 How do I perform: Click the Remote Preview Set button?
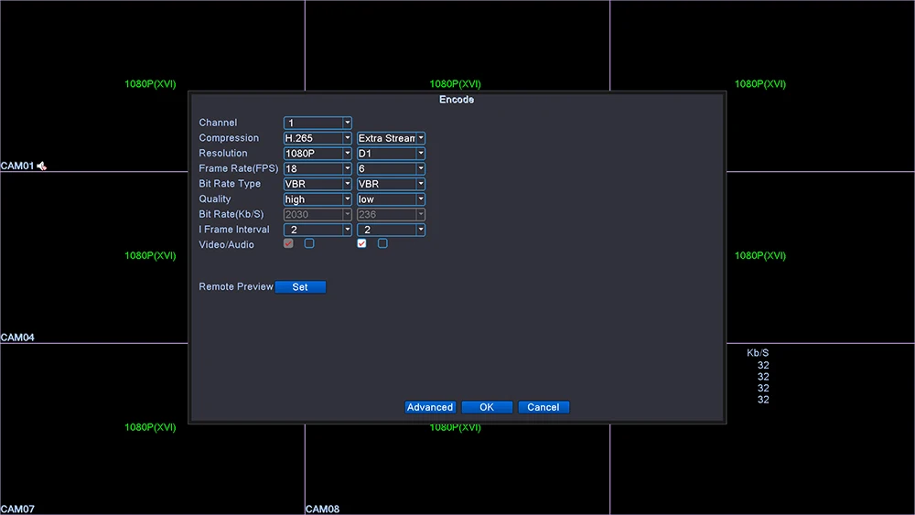point(300,287)
